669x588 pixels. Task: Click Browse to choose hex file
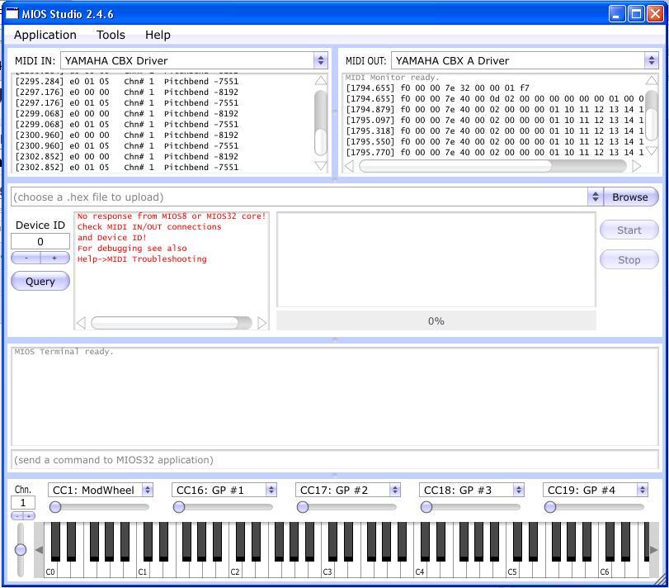click(x=629, y=197)
